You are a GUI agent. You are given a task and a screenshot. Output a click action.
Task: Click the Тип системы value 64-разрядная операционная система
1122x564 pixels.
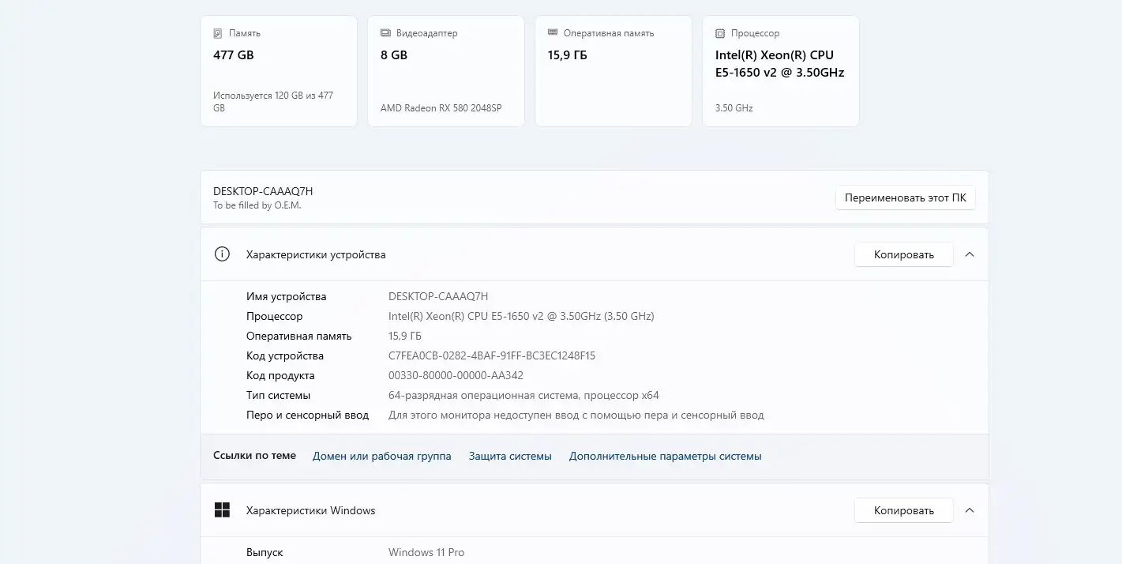[x=523, y=395]
